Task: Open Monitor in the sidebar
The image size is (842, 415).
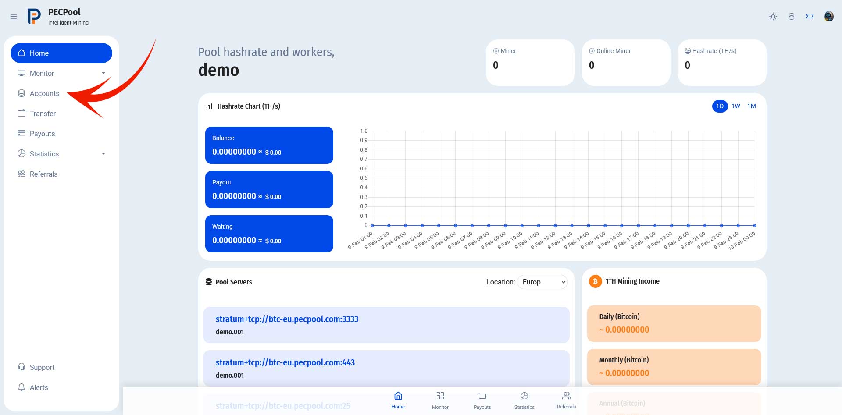Action: tap(61, 73)
